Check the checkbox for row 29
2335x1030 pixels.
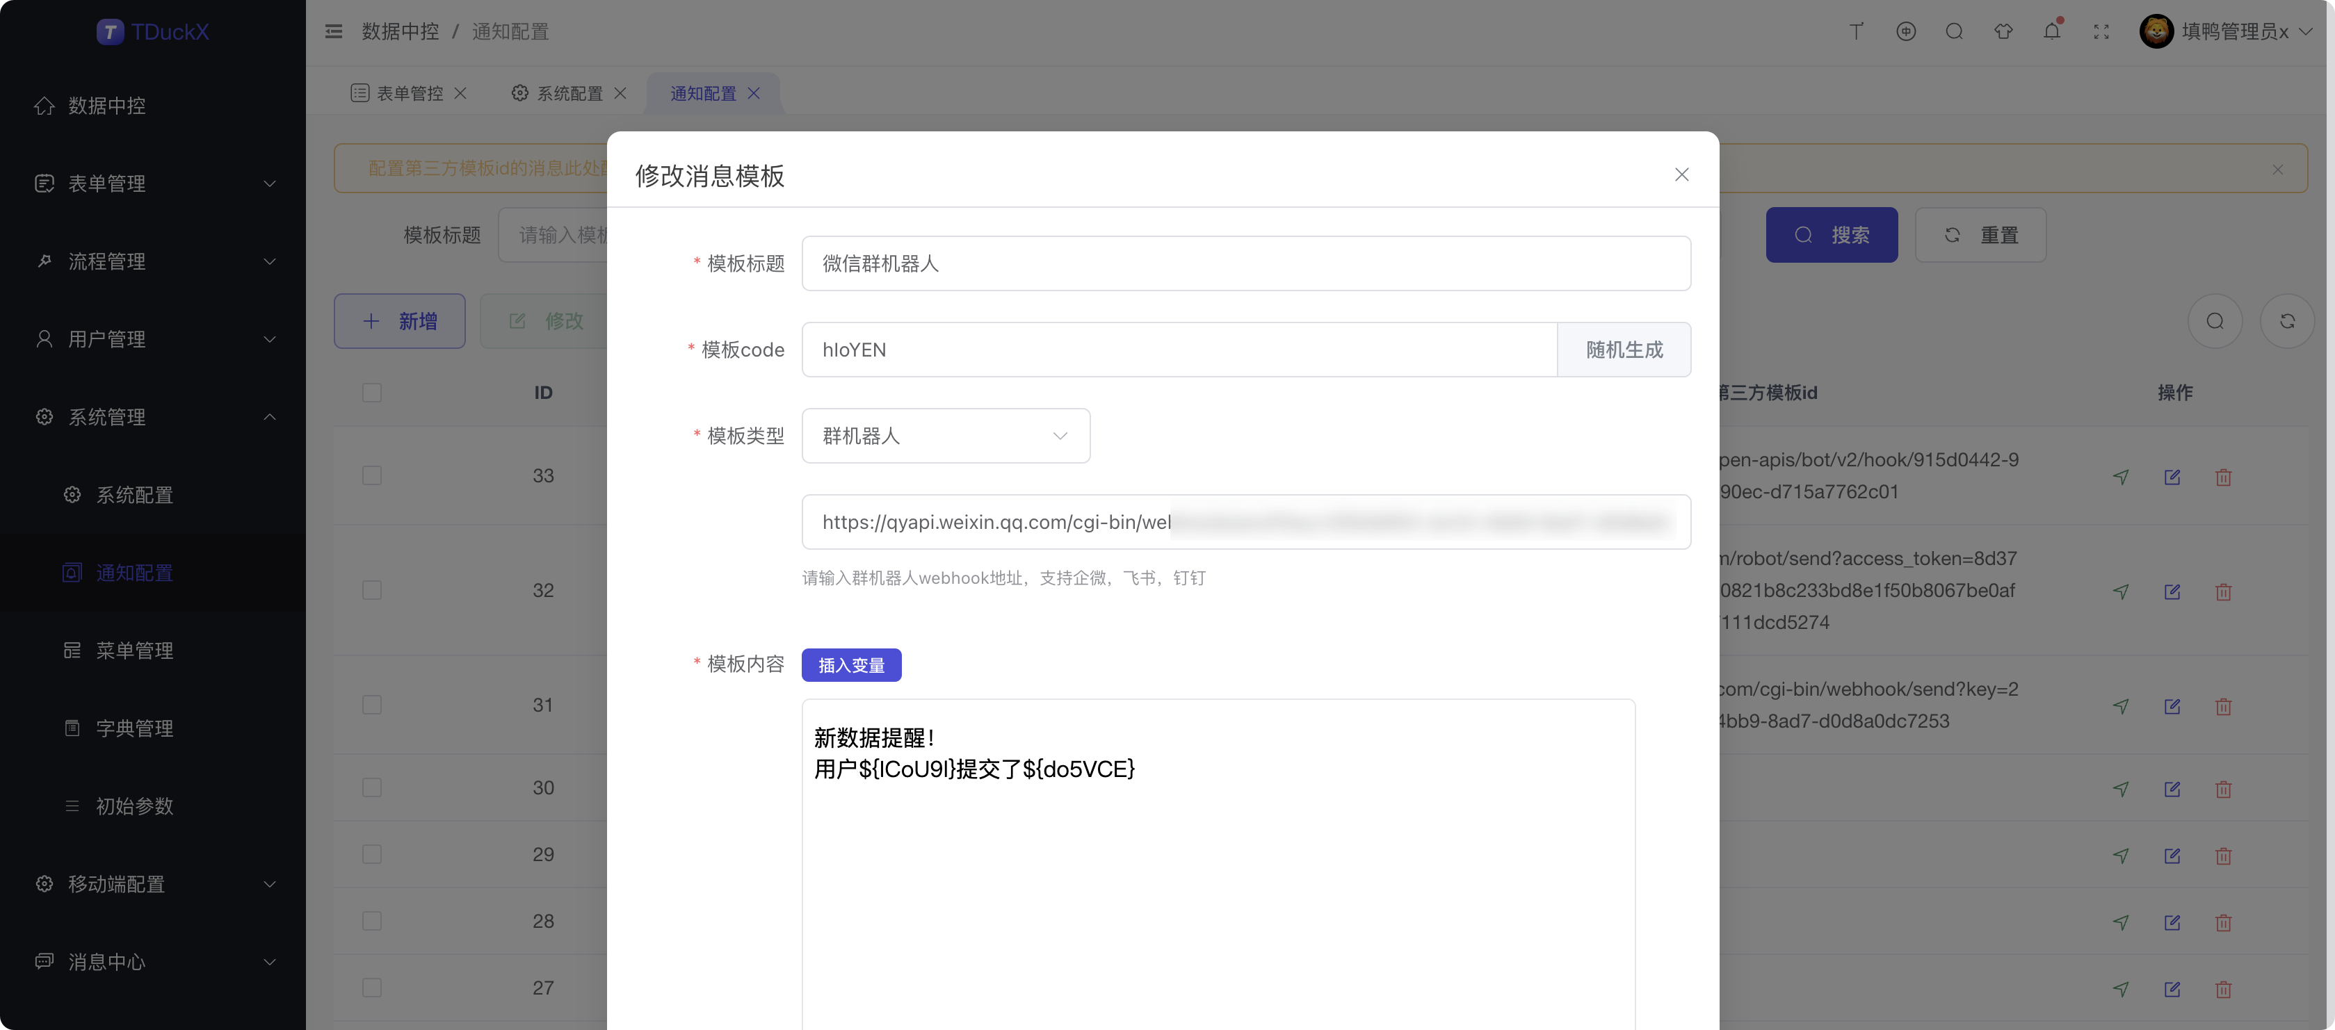tap(371, 854)
